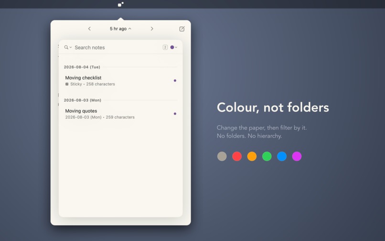The height and width of the screenshot is (241, 385).
Task: Click 'Change the paper, then filter by it.' text
Action: pos(262,128)
